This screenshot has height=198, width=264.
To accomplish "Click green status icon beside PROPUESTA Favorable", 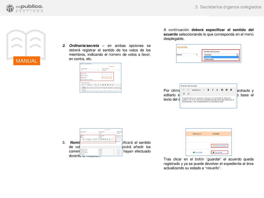I will click(x=194, y=152).
